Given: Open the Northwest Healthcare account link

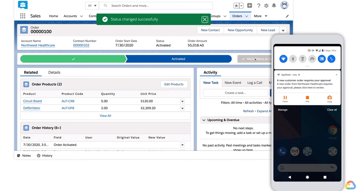Looking at the screenshot, I should click(38, 45).
